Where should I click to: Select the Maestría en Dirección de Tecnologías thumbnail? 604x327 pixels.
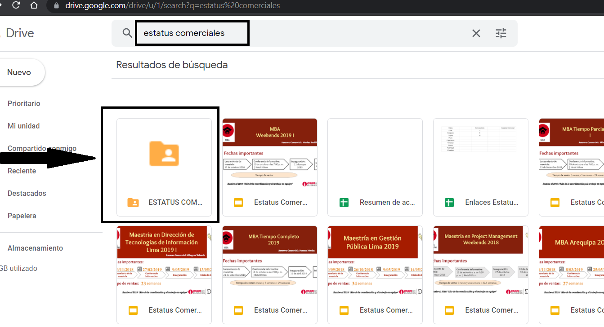pos(164,261)
